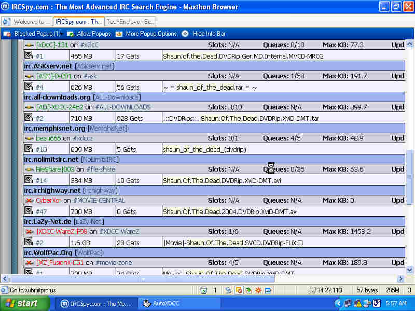Click the blue window icon in the status bar
415x311 pixels.
pos(268,290)
